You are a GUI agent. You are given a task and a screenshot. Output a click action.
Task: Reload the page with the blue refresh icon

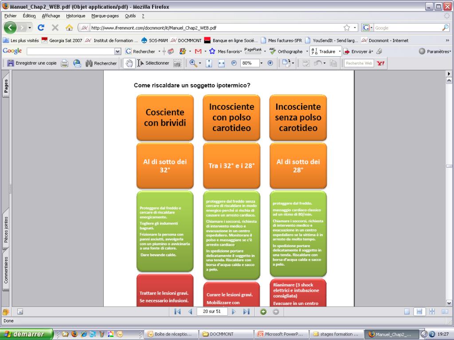[x=41, y=28]
